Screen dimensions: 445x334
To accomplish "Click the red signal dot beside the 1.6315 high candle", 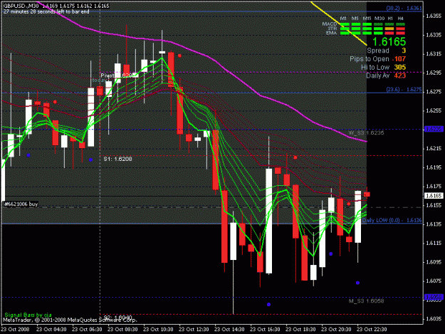I will click(179, 56).
